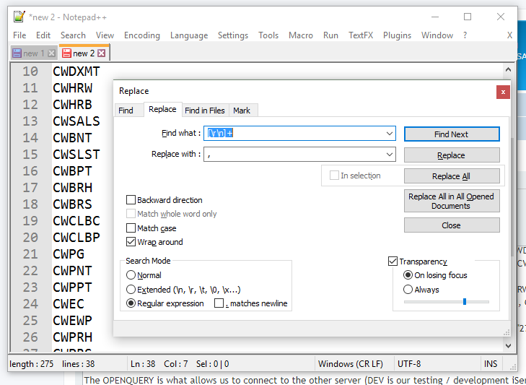This screenshot has width=526, height=385.
Task: Click inside the Replace with text field
Action: (x=296, y=155)
